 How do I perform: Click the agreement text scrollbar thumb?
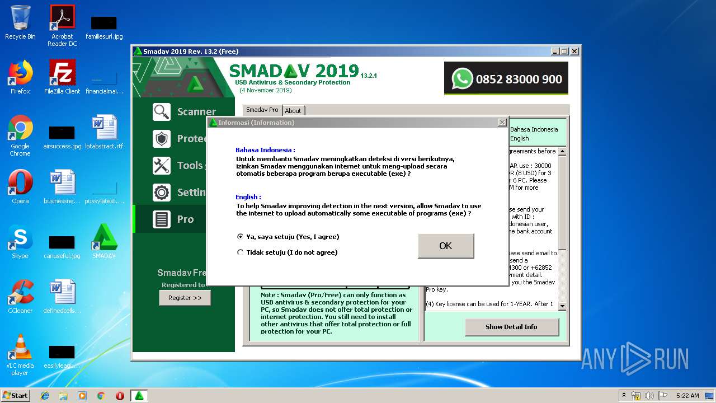tap(562, 203)
